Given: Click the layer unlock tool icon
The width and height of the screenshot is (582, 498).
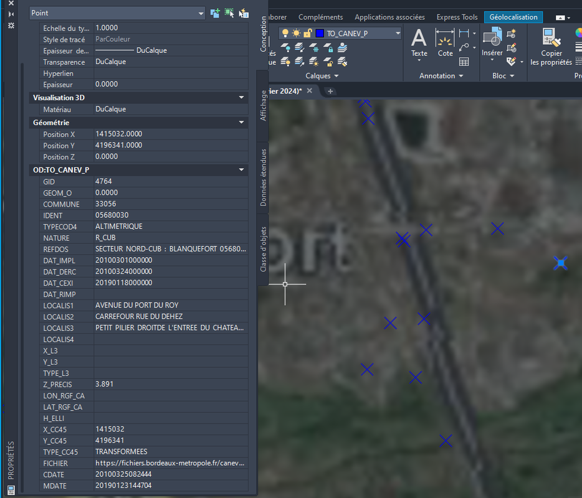Looking at the screenshot, I should click(x=328, y=62).
